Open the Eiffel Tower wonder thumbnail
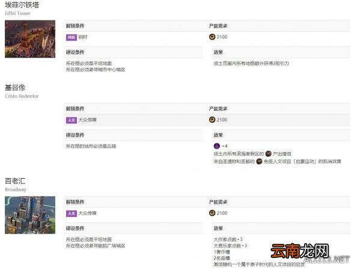This screenshot has height=268, width=351. point(30,39)
